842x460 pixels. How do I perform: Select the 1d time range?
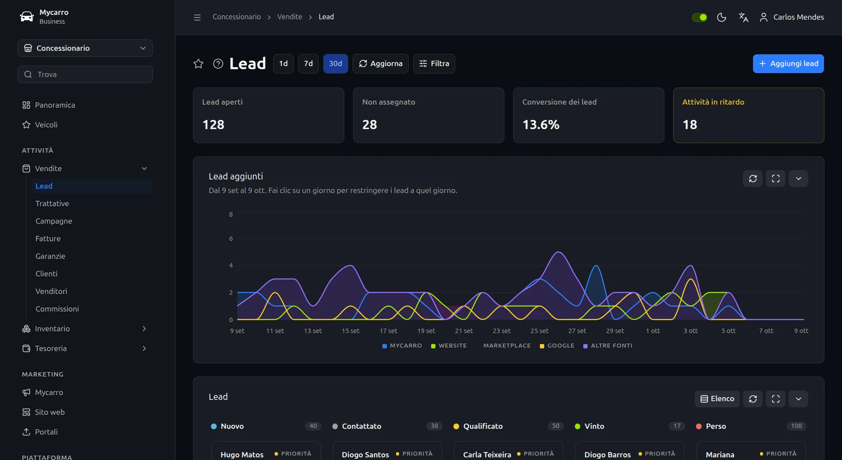pyautogui.click(x=283, y=64)
